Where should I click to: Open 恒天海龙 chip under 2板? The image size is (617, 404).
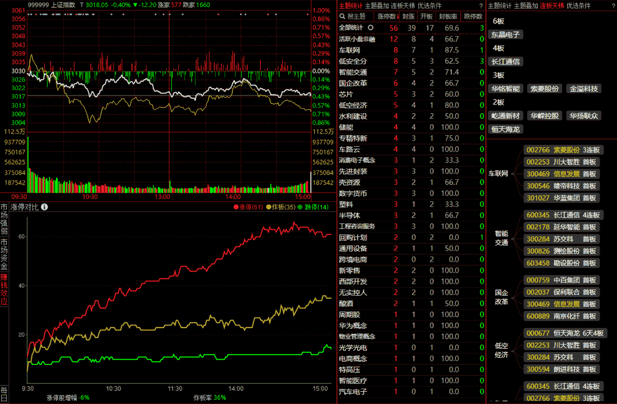pos(506,129)
